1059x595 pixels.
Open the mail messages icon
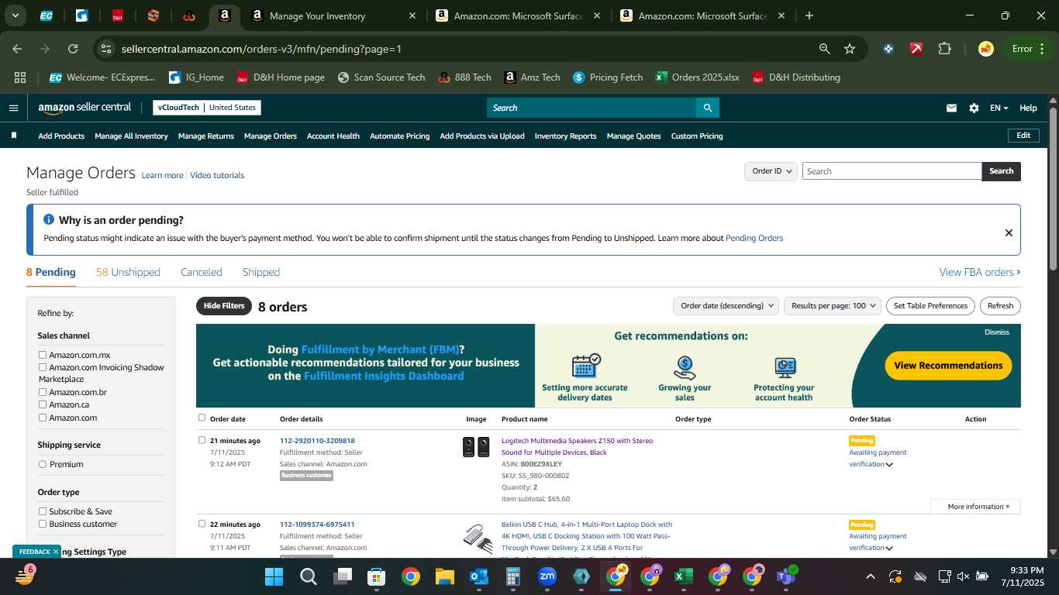[x=951, y=108]
